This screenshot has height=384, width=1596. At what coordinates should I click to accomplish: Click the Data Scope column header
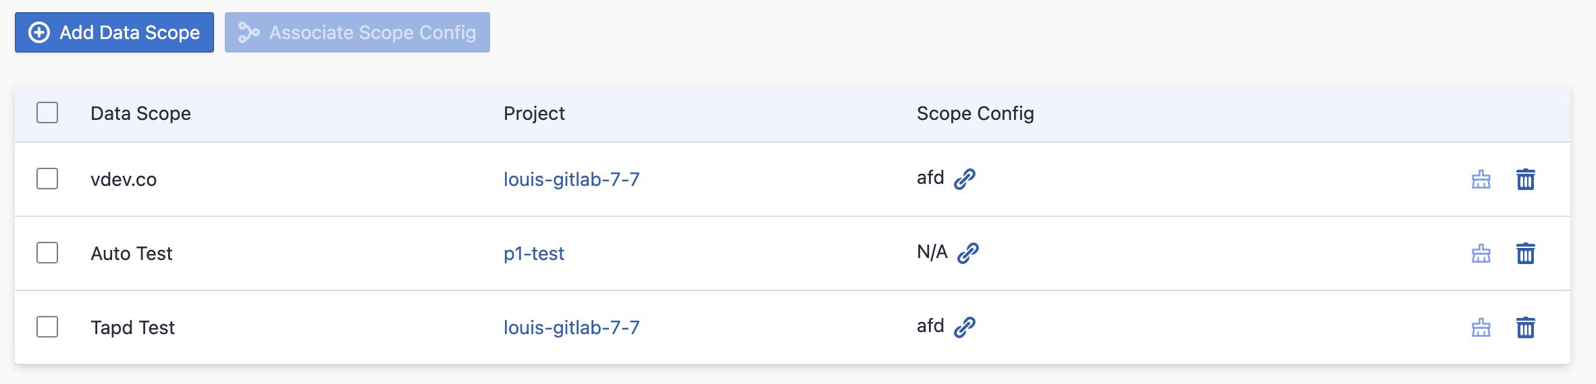[140, 113]
